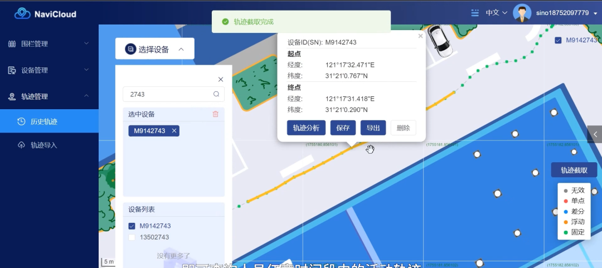Open the 中文 language dropdown
The height and width of the screenshot is (268, 602).
(x=496, y=13)
